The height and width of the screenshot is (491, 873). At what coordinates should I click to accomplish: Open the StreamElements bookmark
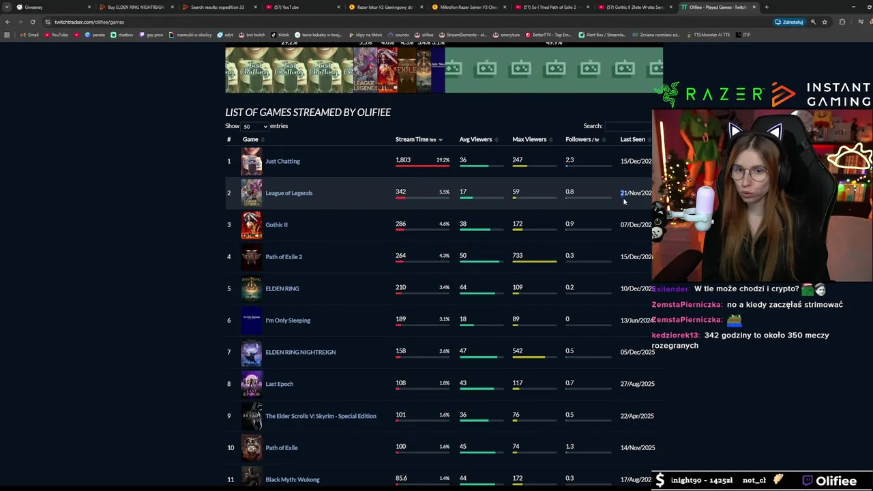(x=463, y=35)
